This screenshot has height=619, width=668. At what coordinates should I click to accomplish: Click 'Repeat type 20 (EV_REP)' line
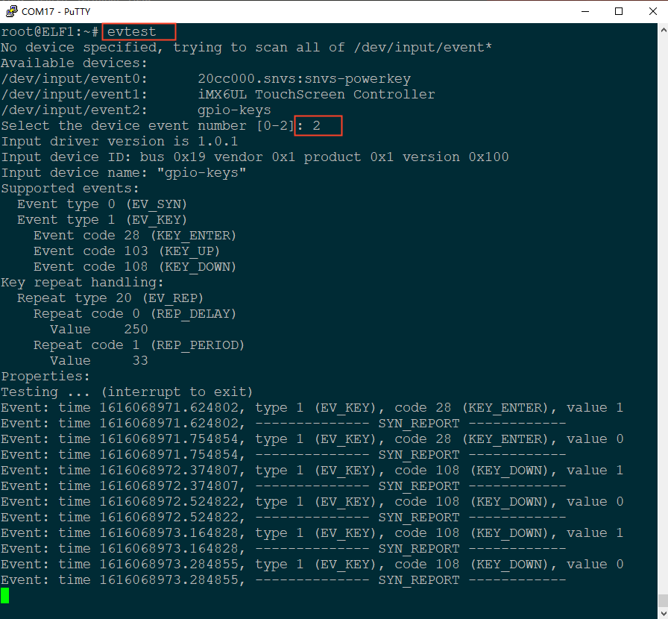110,298
